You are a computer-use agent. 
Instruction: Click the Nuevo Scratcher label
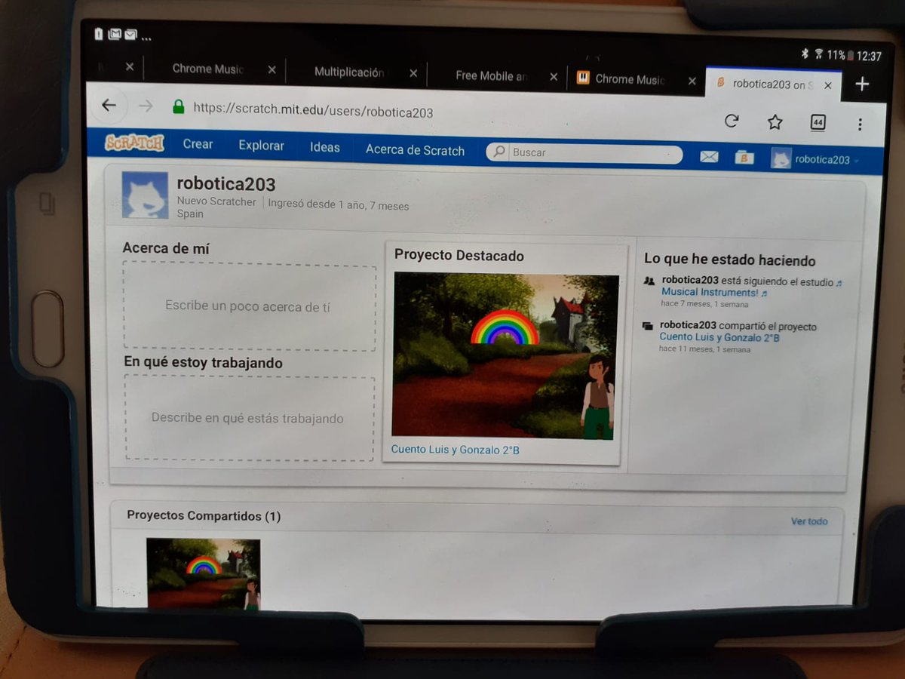(216, 201)
